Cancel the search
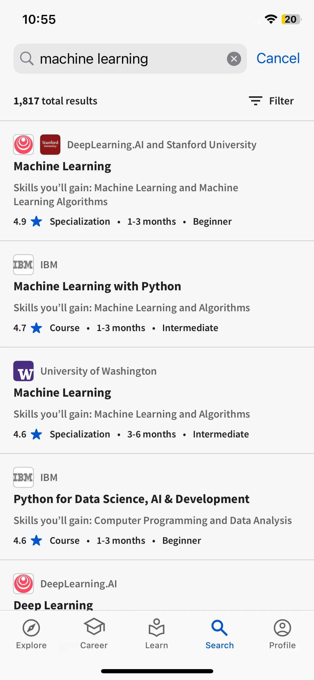Viewport: 314px width, 680px height. pyautogui.click(x=278, y=58)
